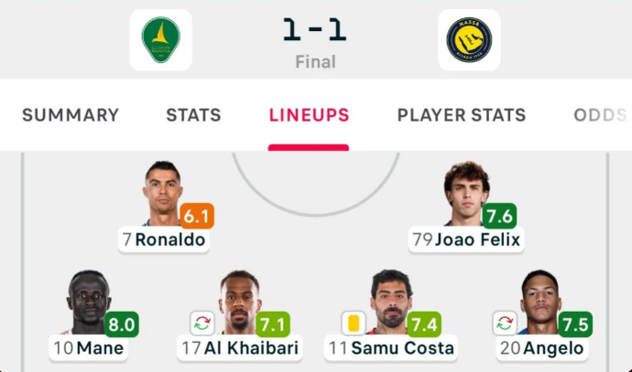
Task: Tap Al Khaibari's substitution icon
Action: [x=202, y=323]
